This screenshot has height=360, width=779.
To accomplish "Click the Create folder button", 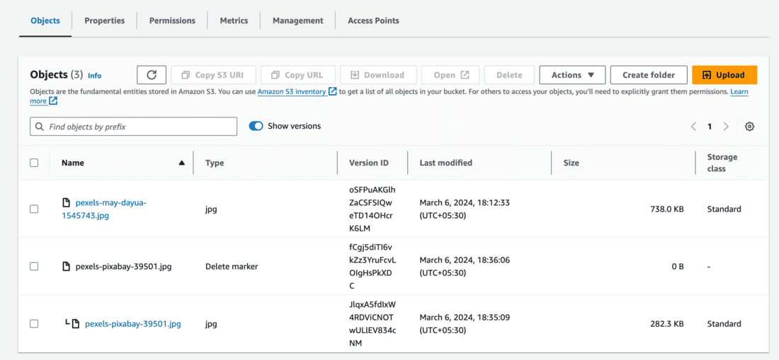I will pyautogui.click(x=649, y=75).
